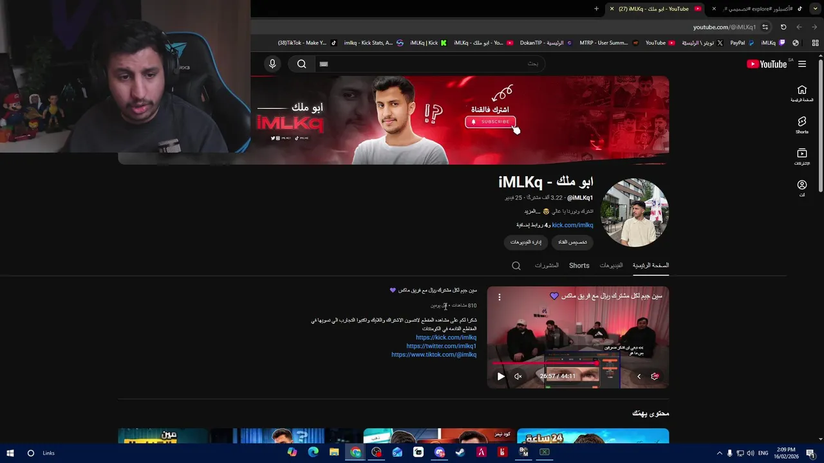Open (38)TikTok - Make Y... bookmark
This screenshot has width=824, height=463.
(307, 43)
